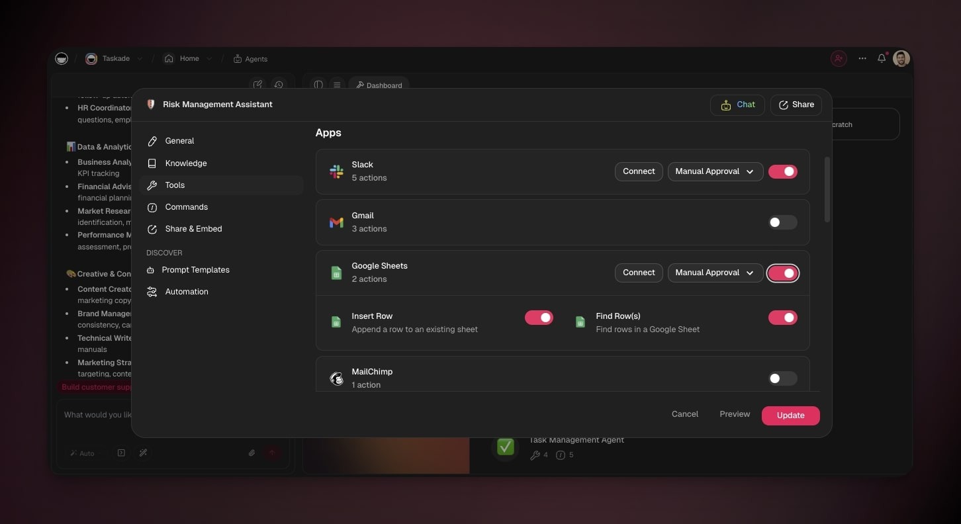Enable the Gmail integration toggle
Image resolution: width=961 pixels, height=524 pixels.
[782, 222]
